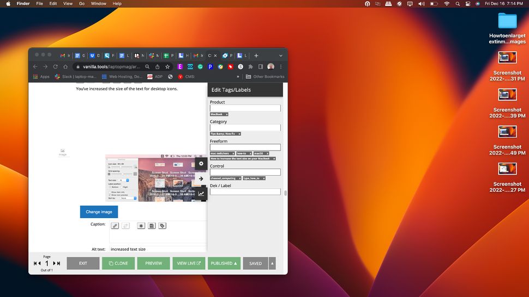Toggle Chrome side panel icon

pos(261,66)
